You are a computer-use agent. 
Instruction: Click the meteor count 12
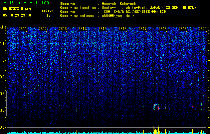pyautogui.click(x=48, y=15)
